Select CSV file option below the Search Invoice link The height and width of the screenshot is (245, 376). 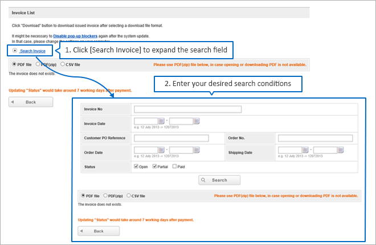62,64
